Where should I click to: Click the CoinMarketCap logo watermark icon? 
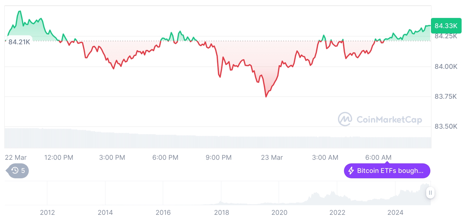pos(345,119)
